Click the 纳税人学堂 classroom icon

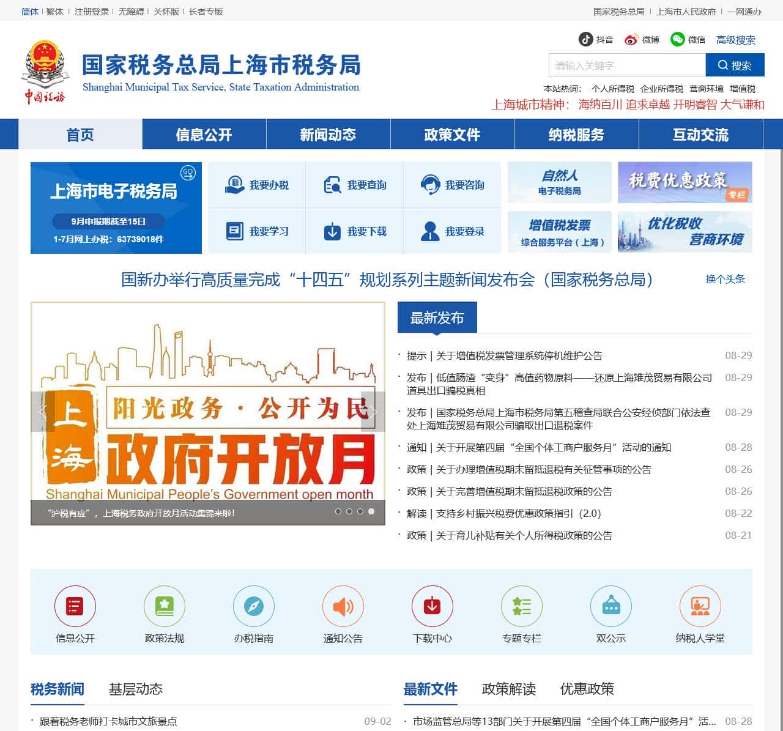pyautogui.click(x=700, y=607)
